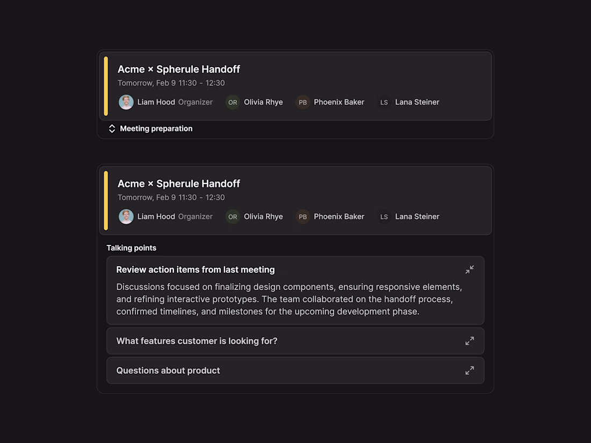The image size is (591, 443).
Task: Click Phoenix Baker's PB avatar in top card
Action: [x=303, y=102]
